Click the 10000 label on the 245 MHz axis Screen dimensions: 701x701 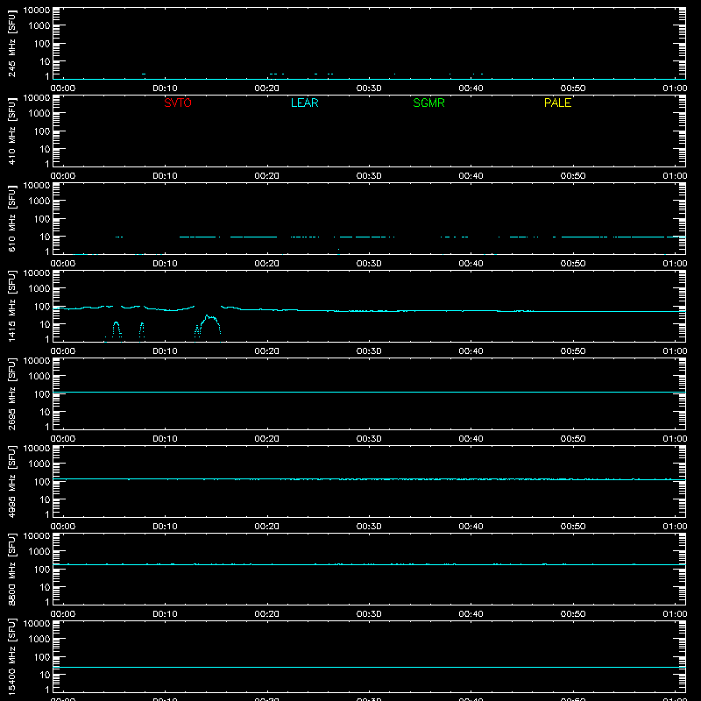(37, 11)
